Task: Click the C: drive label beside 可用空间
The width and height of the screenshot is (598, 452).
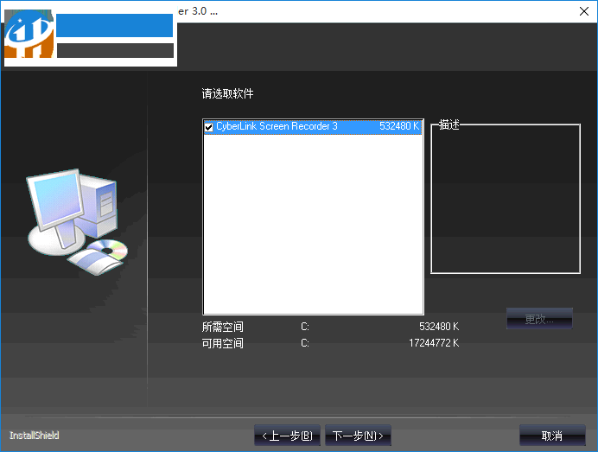Action: click(x=305, y=343)
